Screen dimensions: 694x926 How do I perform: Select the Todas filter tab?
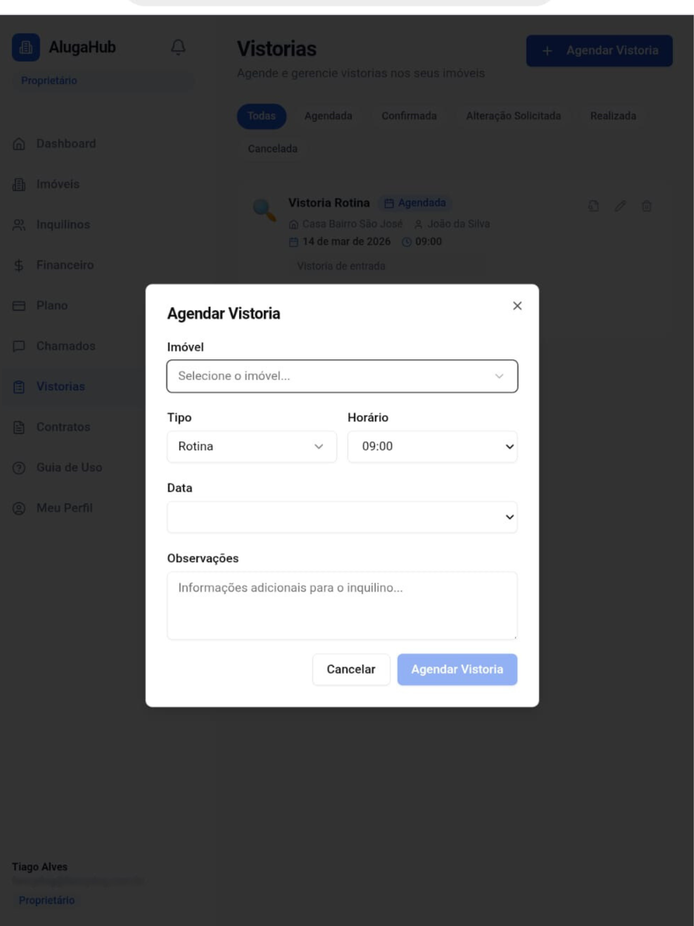tap(262, 116)
